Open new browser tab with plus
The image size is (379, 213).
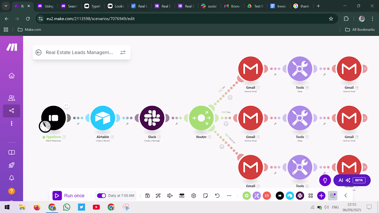tap(318, 6)
